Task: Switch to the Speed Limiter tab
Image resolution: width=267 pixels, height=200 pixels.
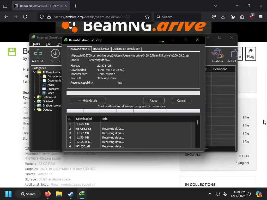Action: (101, 49)
